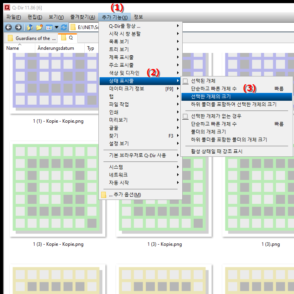Open the 미리보기 submenu entry
Image resolution: width=294 pixels, height=294 pixels.
pyautogui.click(x=141, y=120)
